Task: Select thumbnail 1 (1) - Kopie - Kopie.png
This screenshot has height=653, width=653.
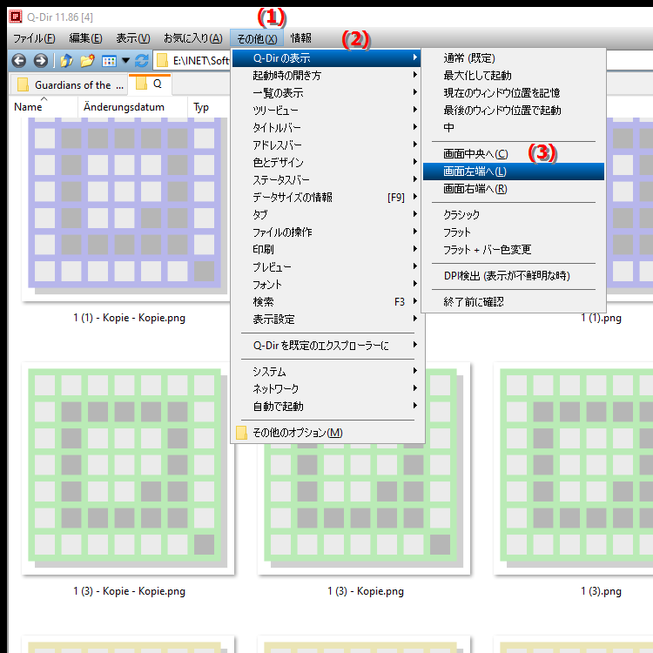Action: [126, 210]
